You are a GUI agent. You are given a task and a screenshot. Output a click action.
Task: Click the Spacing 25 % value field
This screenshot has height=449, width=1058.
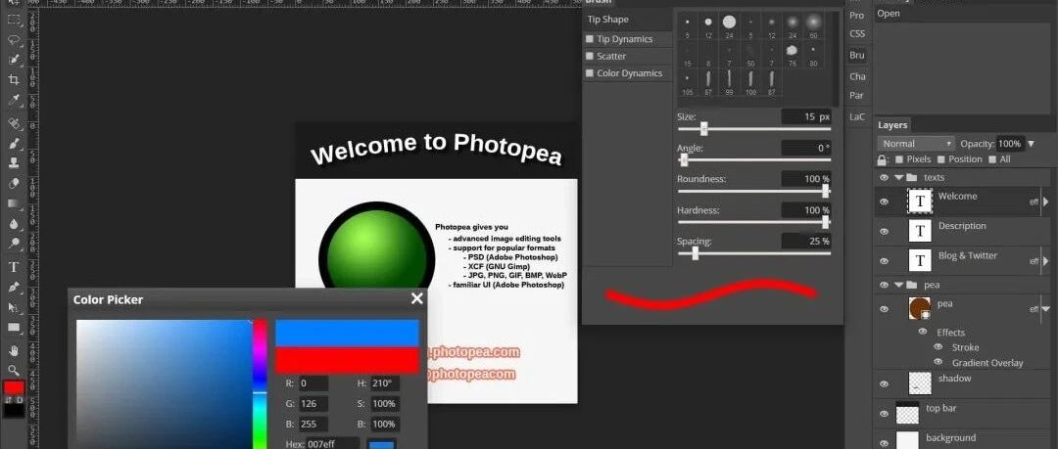[806, 241]
